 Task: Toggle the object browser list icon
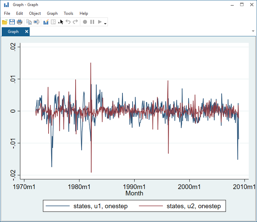pos(53,22)
